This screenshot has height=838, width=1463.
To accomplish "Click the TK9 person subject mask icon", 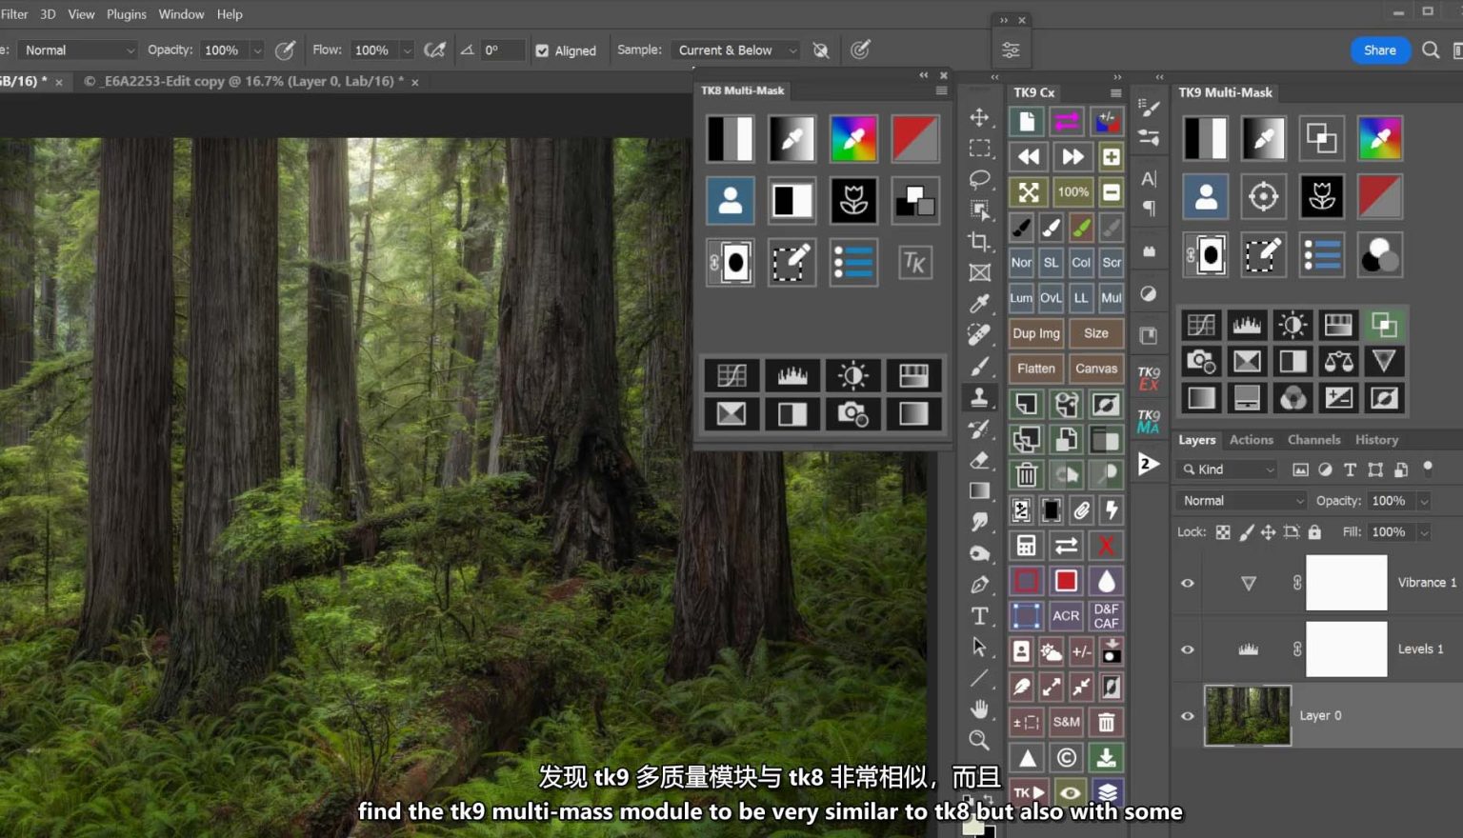I will [x=1205, y=197].
